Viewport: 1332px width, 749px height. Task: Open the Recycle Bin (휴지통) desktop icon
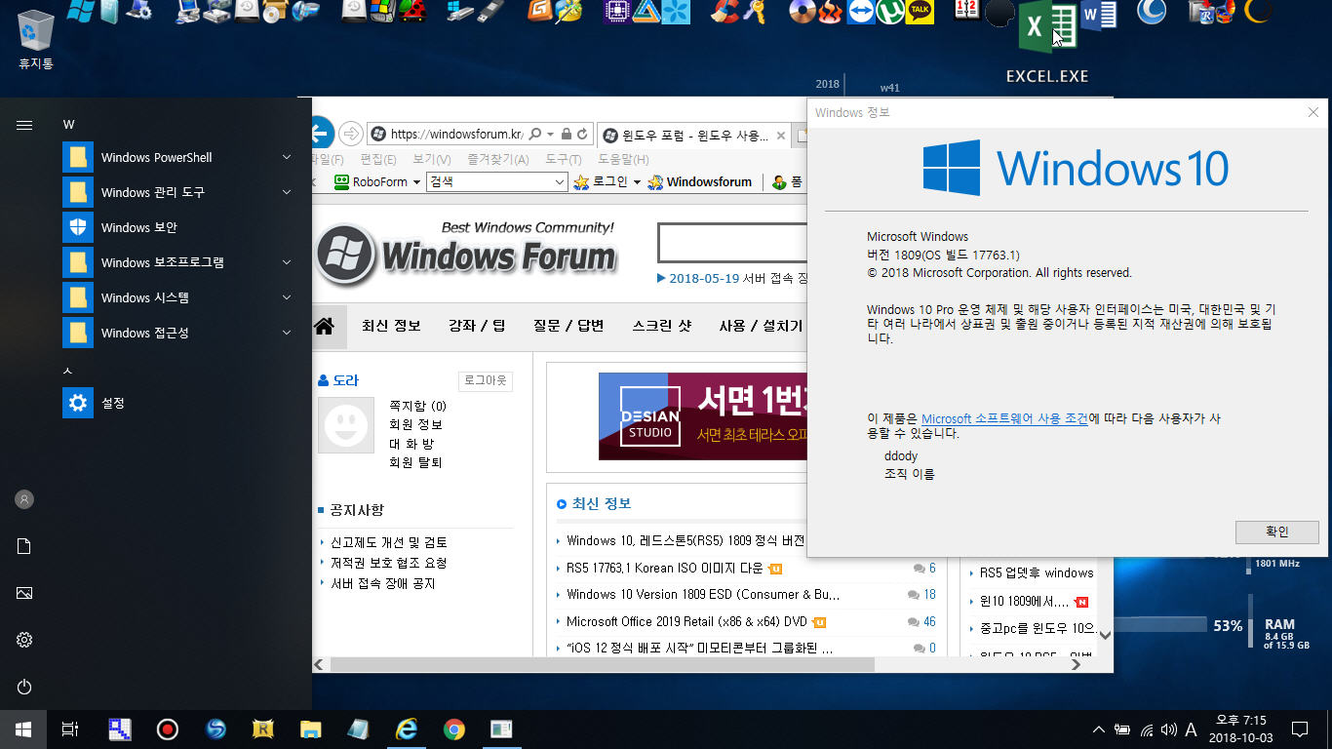36,39
